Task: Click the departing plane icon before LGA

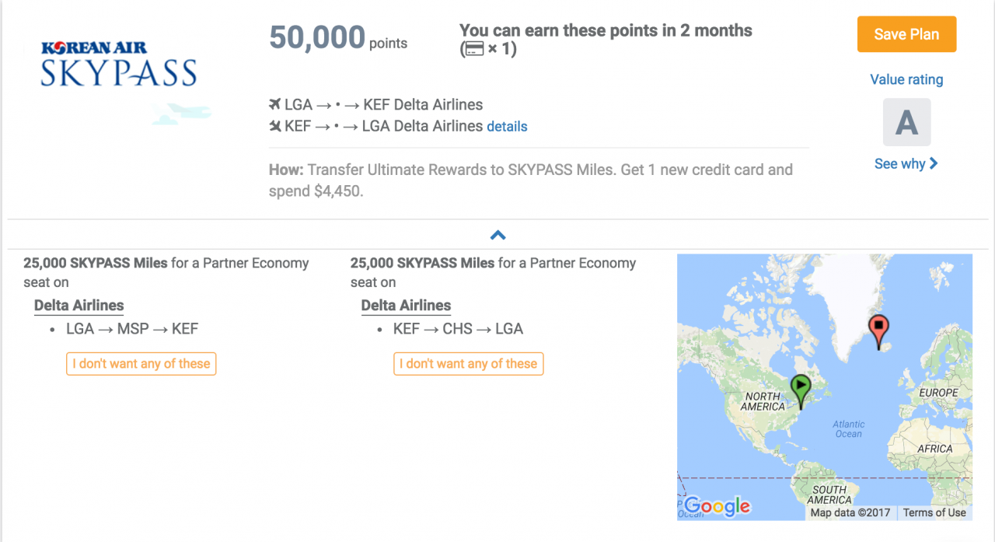Action: point(274,104)
